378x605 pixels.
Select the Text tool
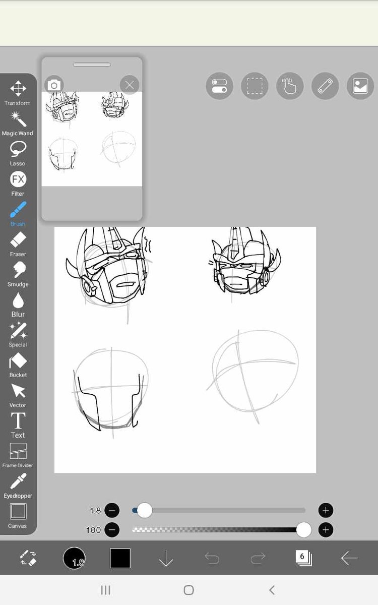(x=18, y=426)
